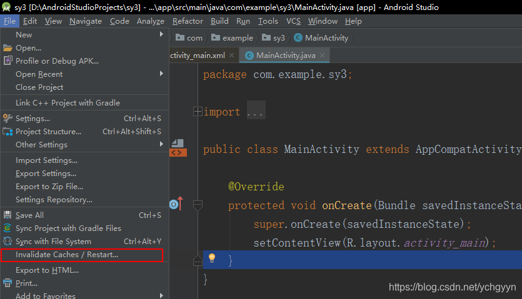
Task: Click the Open folder icon in File menu
Action: click(8, 48)
